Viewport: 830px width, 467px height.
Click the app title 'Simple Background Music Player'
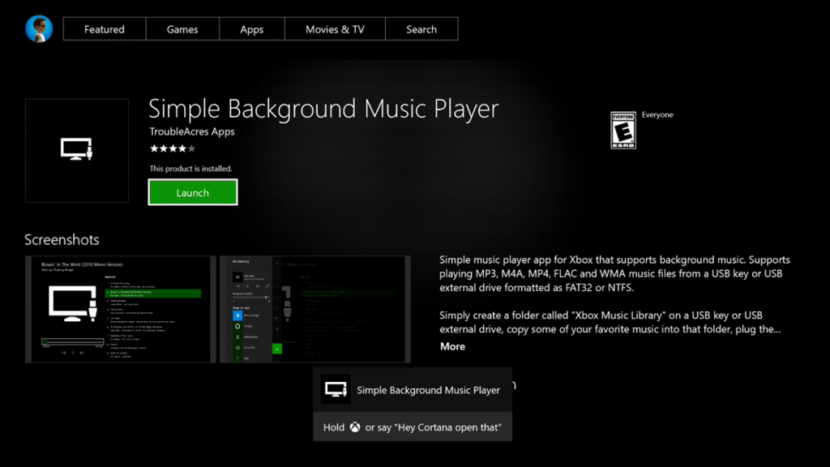point(323,109)
